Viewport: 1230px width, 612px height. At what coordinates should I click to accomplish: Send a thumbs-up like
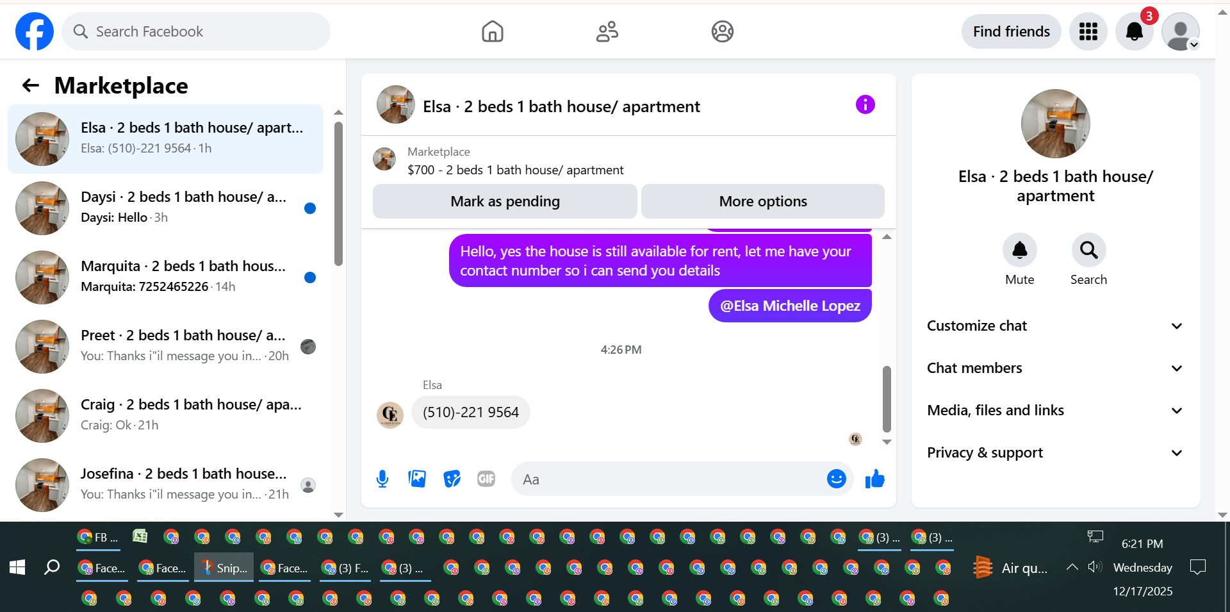(874, 479)
